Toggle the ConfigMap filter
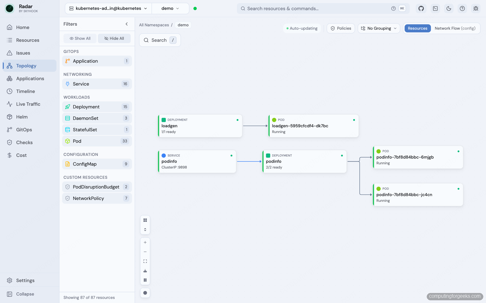The height and width of the screenshot is (303, 486). (97, 164)
